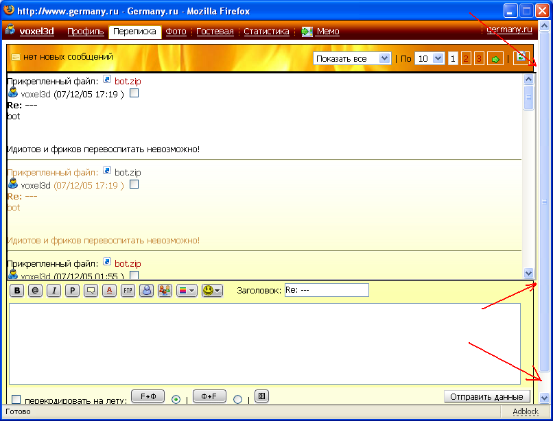Check the box beside first voxel3d message
Image resolution: width=553 pixels, height=421 pixels.
tap(134, 94)
